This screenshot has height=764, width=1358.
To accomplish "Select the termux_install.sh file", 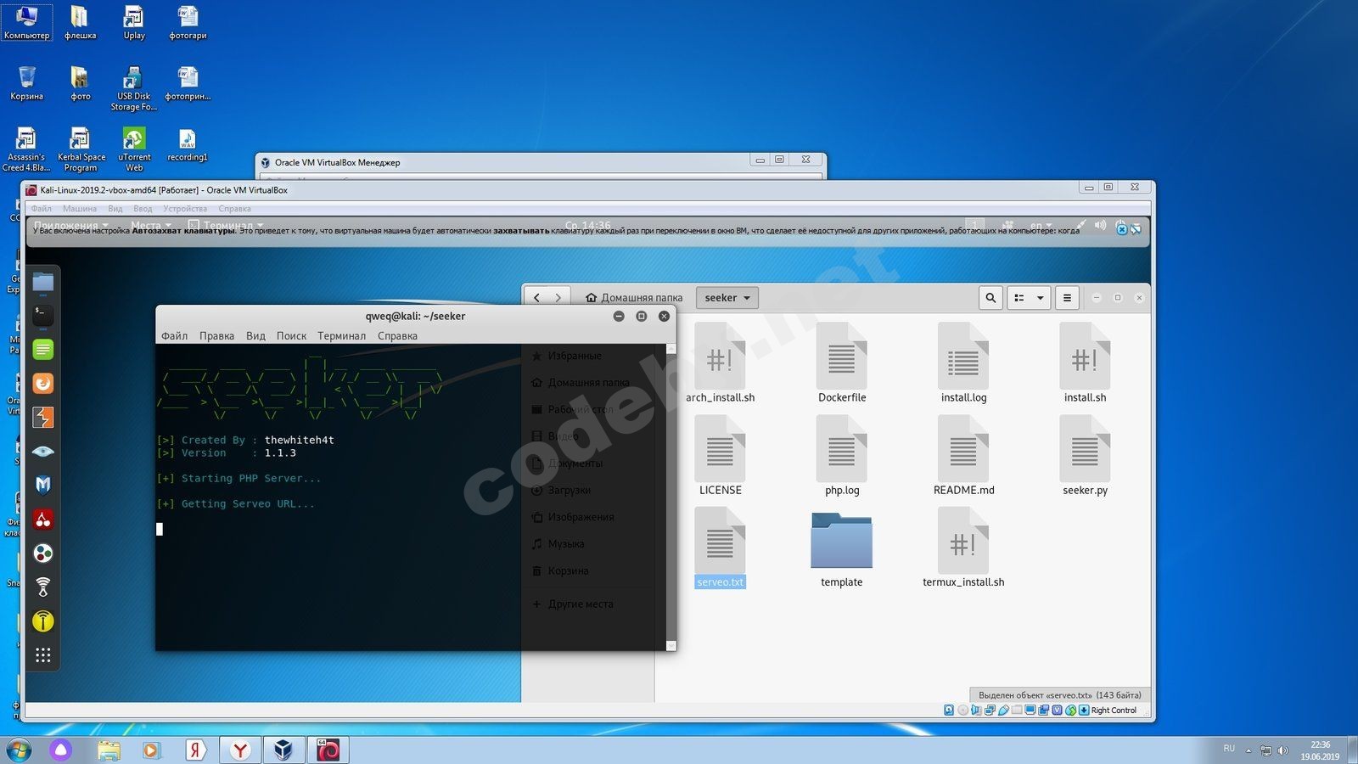I will click(x=963, y=548).
